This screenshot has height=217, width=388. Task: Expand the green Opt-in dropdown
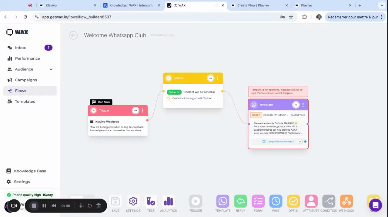[x=174, y=92]
